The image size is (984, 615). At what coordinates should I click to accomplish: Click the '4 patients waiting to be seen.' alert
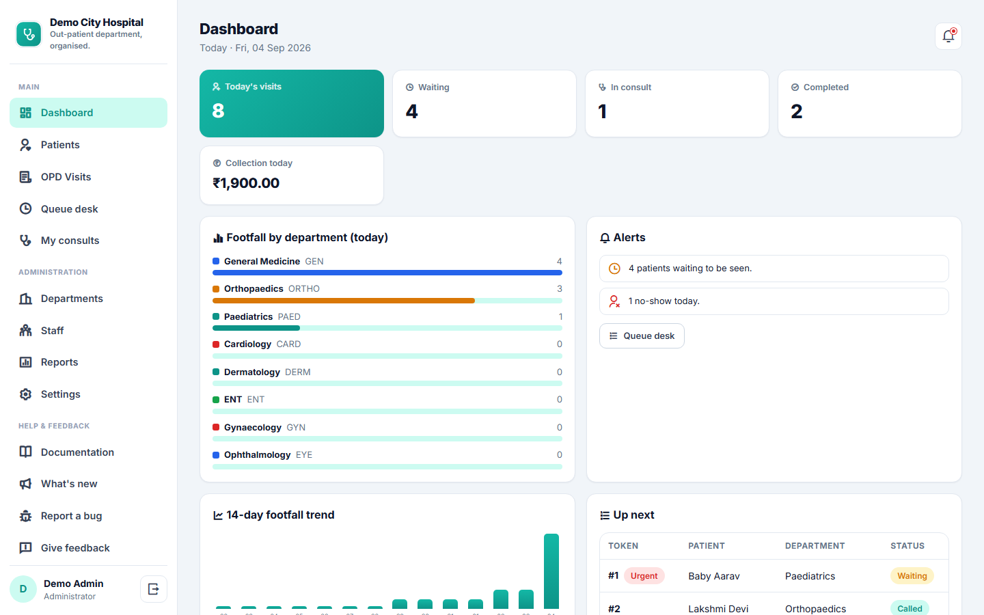tap(774, 269)
